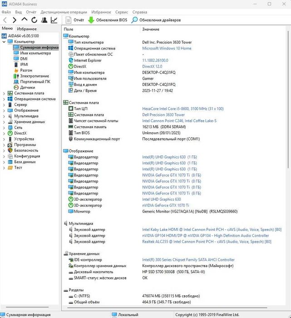Open the Сервис menu
The height and width of the screenshot is (318, 291).
(121, 12)
